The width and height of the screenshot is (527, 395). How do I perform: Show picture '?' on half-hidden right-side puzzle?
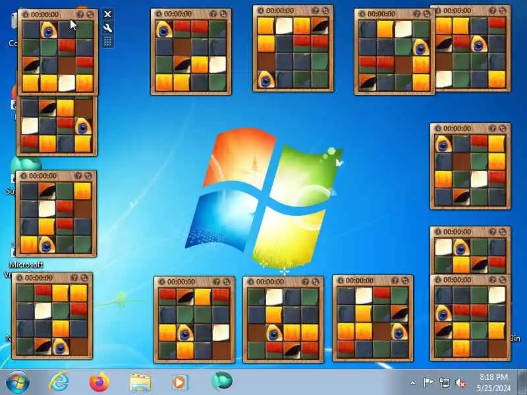(x=493, y=232)
